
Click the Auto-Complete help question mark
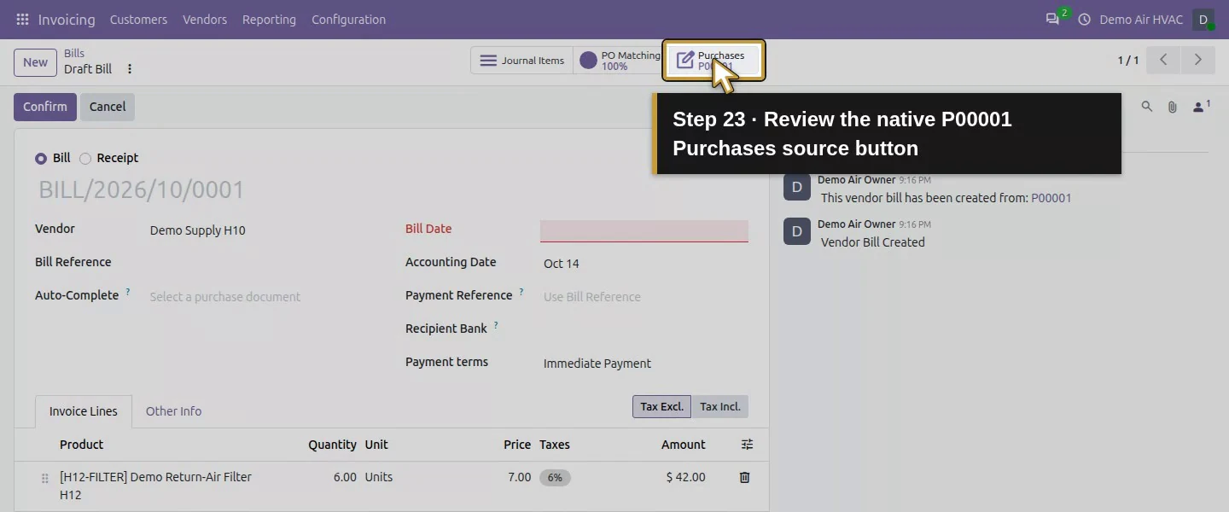[x=128, y=292]
